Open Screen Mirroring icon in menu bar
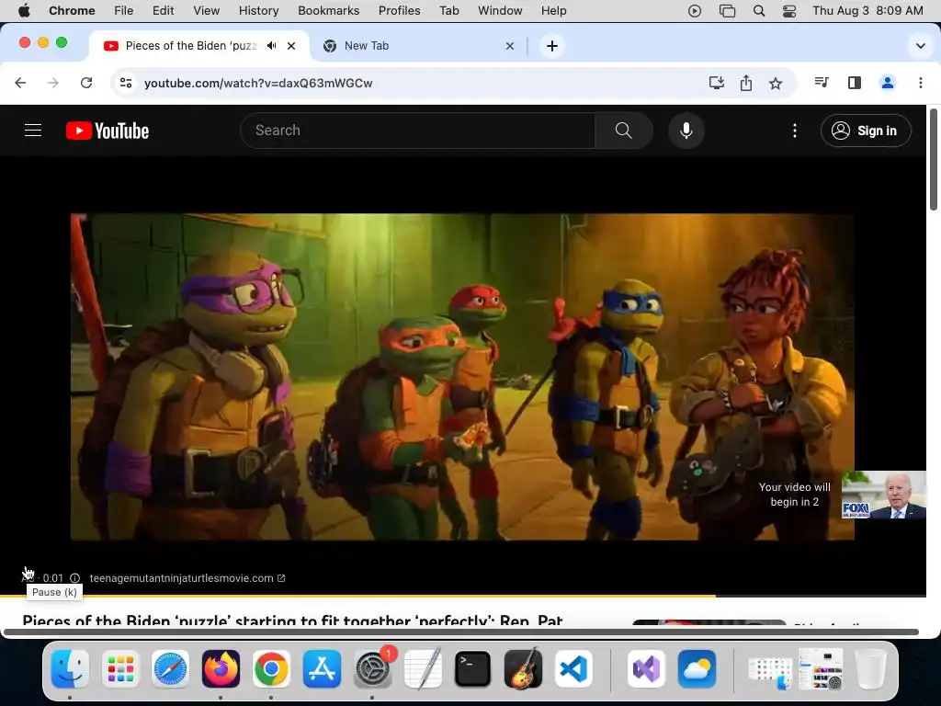 click(x=728, y=11)
